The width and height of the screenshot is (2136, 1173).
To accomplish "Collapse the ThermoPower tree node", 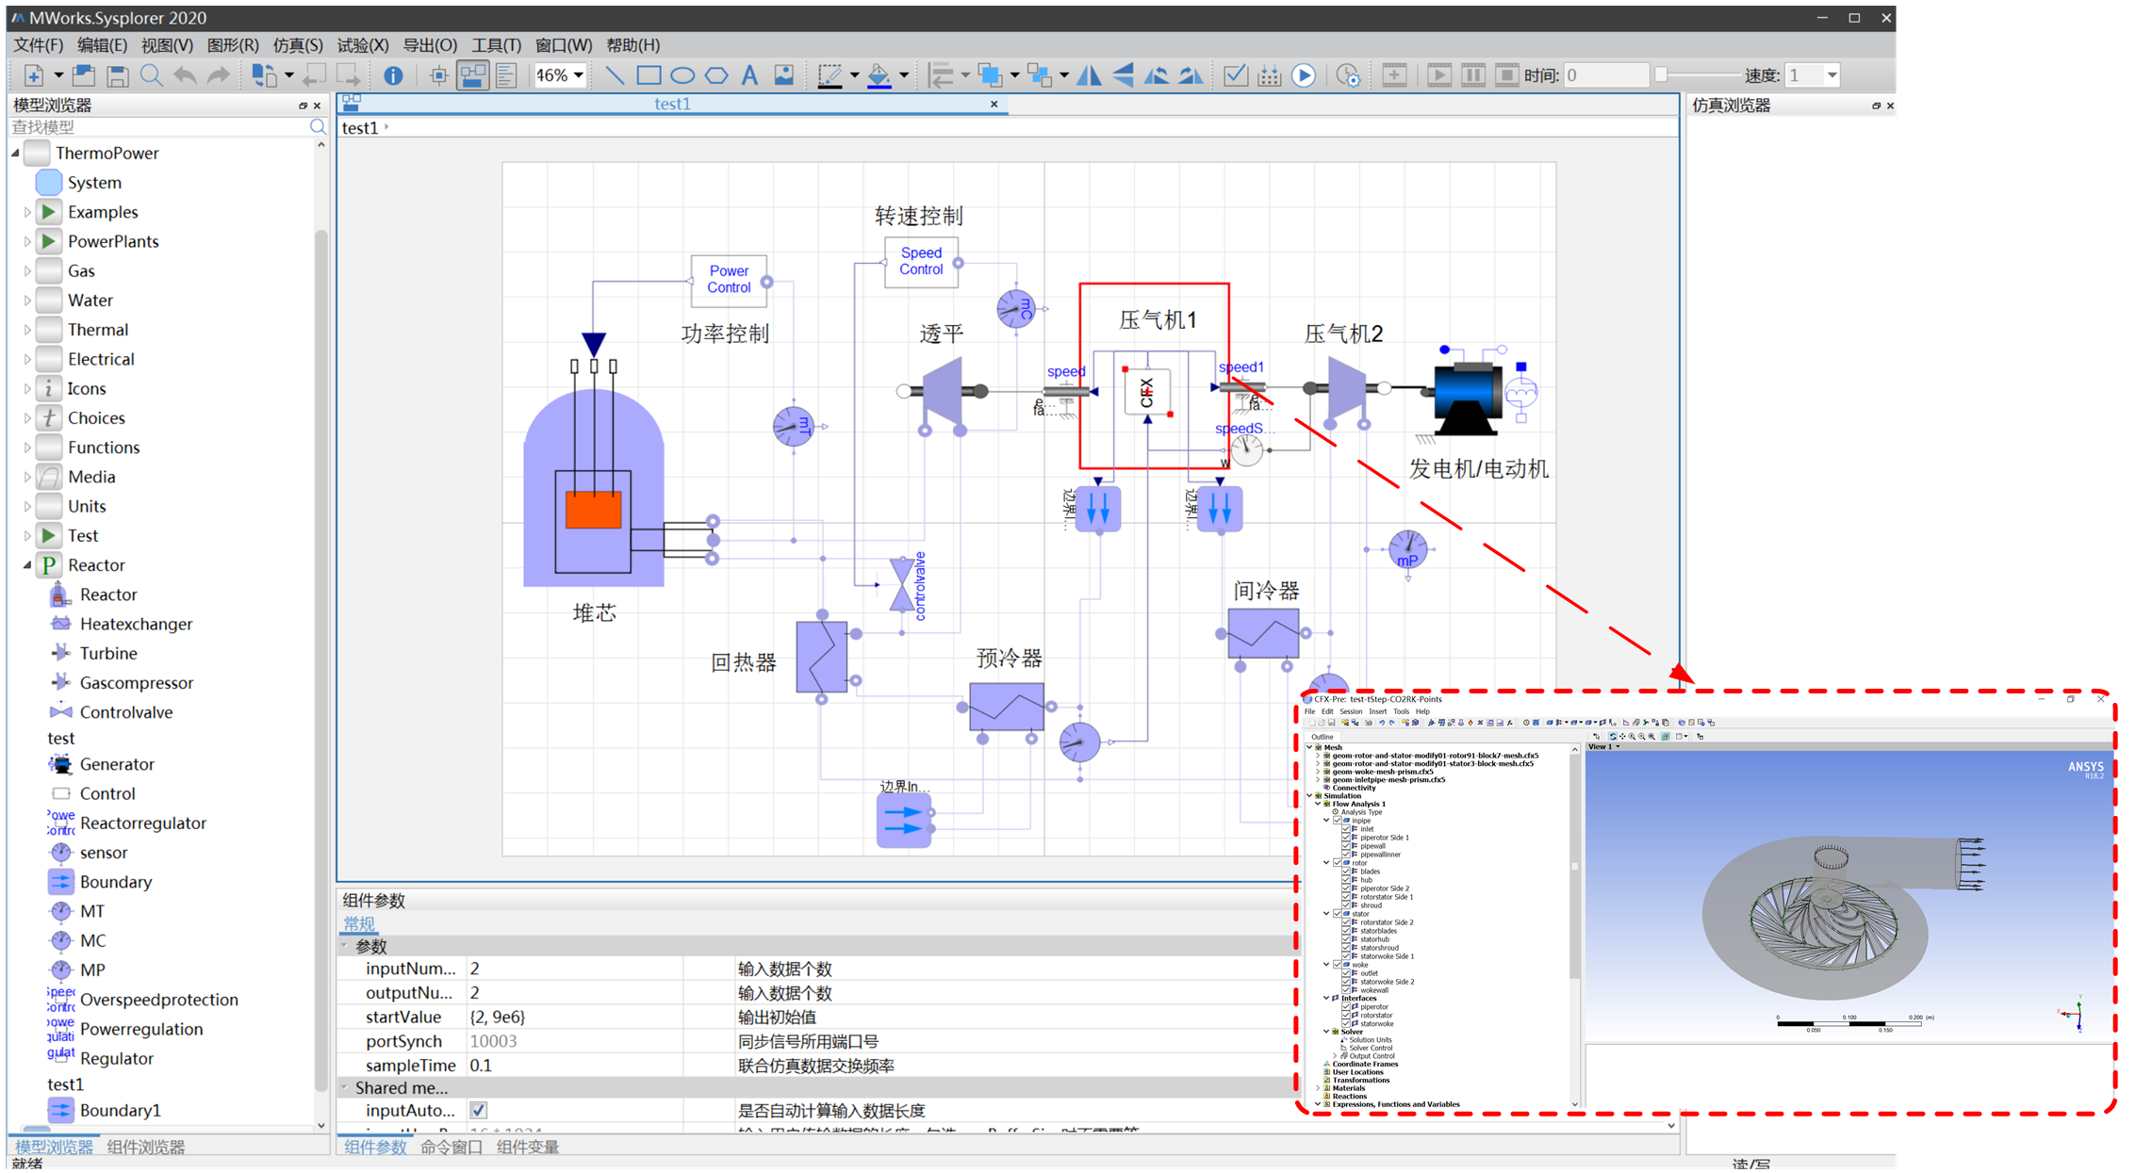I will [16, 153].
